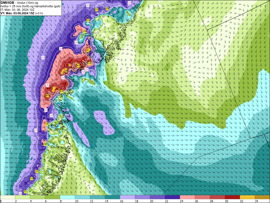Pick the 6–8 m/s green legend swatch
Image resolution: width=270 pixels, height=203 pixels.
click(x=53, y=197)
